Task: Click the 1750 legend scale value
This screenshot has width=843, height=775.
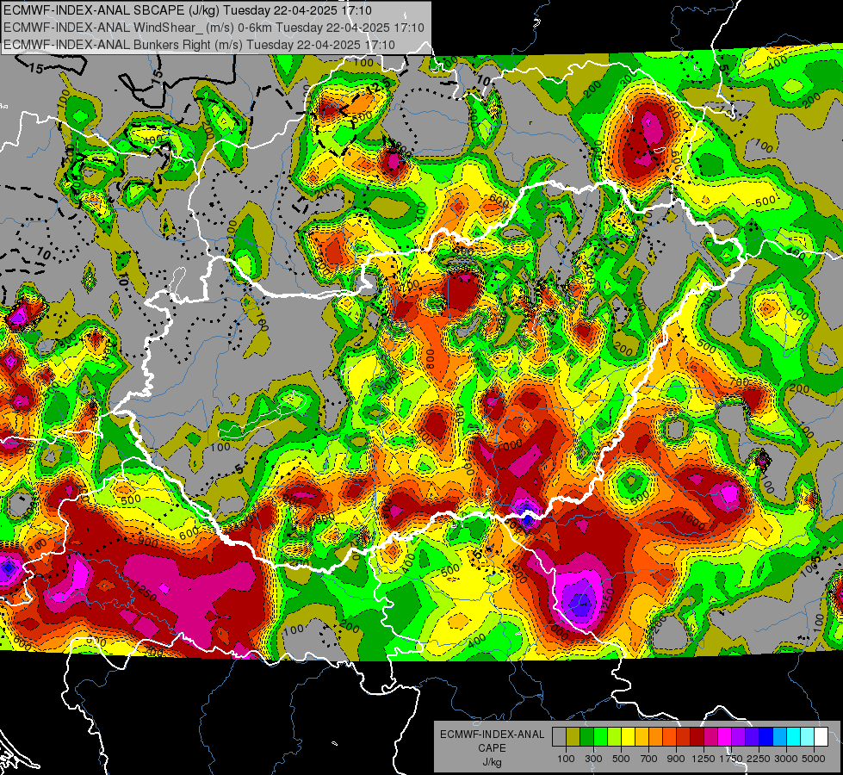Action: pyautogui.click(x=731, y=759)
